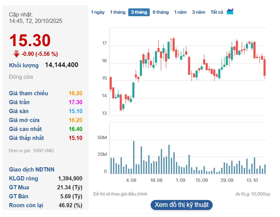This screenshot has height=217, width=280.
Task: Click the red down arrow price indicator
Action: pyautogui.click(x=16, y=54)
